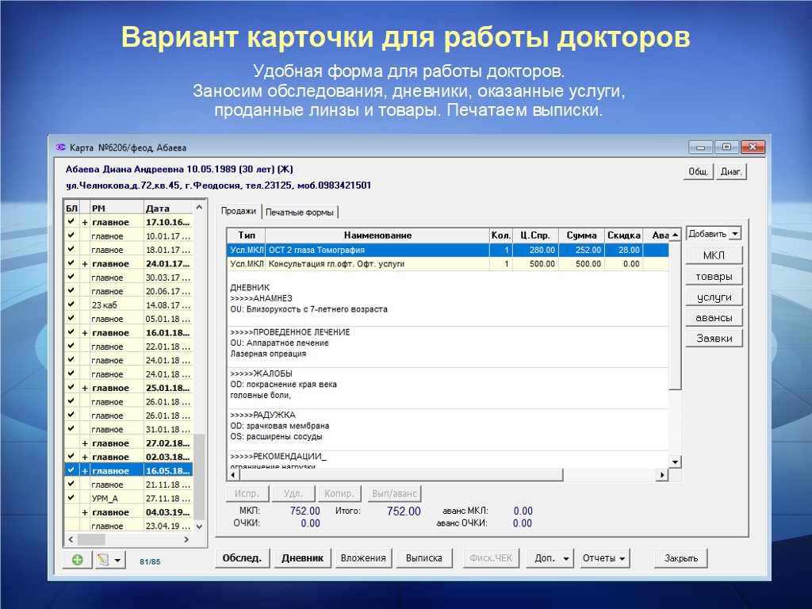Click plus marker on 04.03.19 visit row
This screenshot has width=812, height=609.
tap(84, 512)
